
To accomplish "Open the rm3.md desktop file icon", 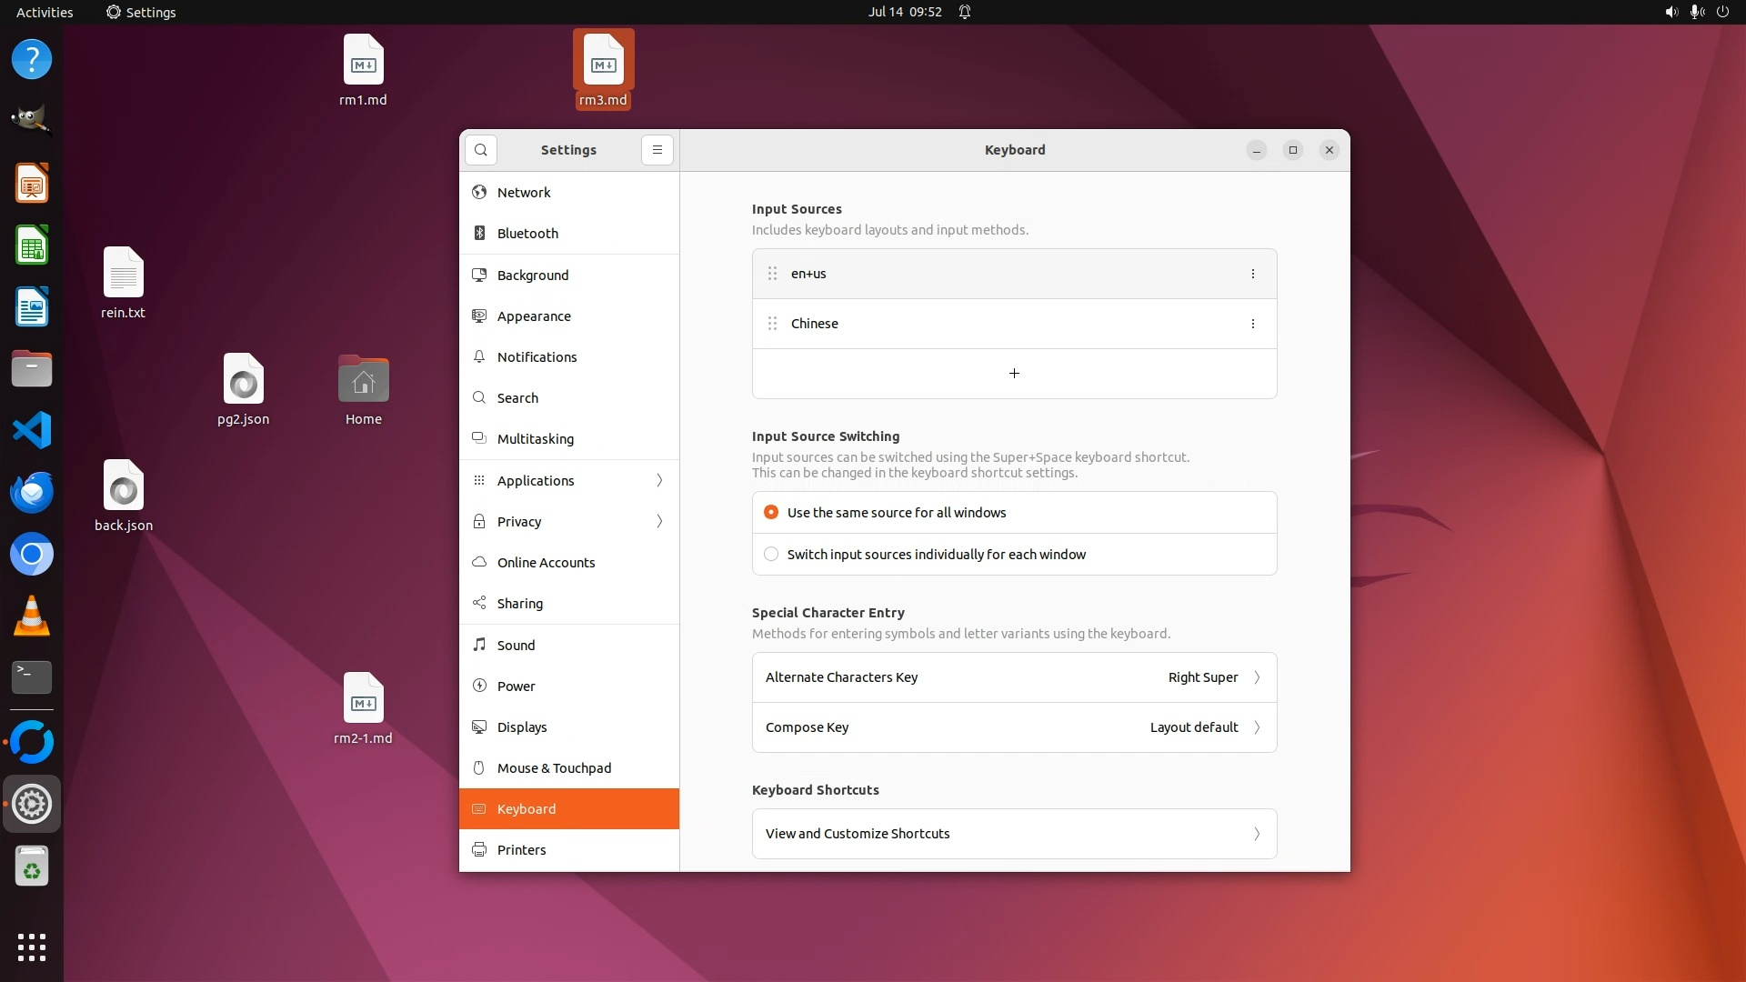I will (x=603, y=64).
